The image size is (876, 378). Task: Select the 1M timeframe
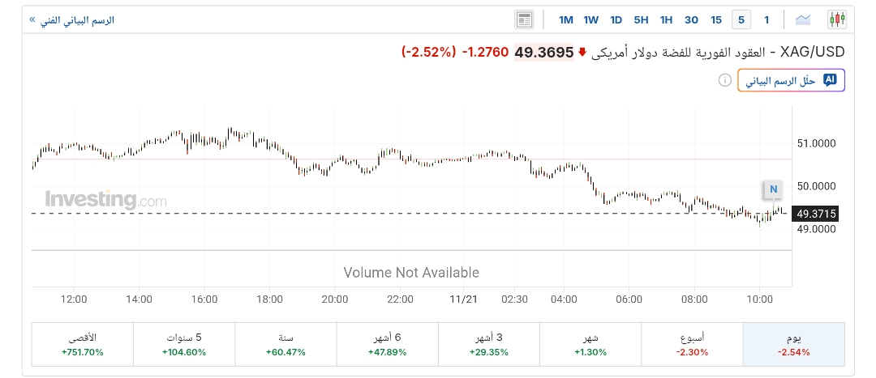(x=566, y=19)
